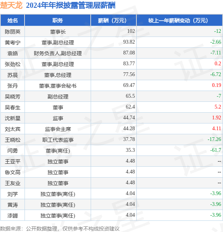Image resolution: width=223 pixels, height=232 pixels.
Task: Click the name 吴晓芳
Action: pyautogui.click(x=13, y=97)
